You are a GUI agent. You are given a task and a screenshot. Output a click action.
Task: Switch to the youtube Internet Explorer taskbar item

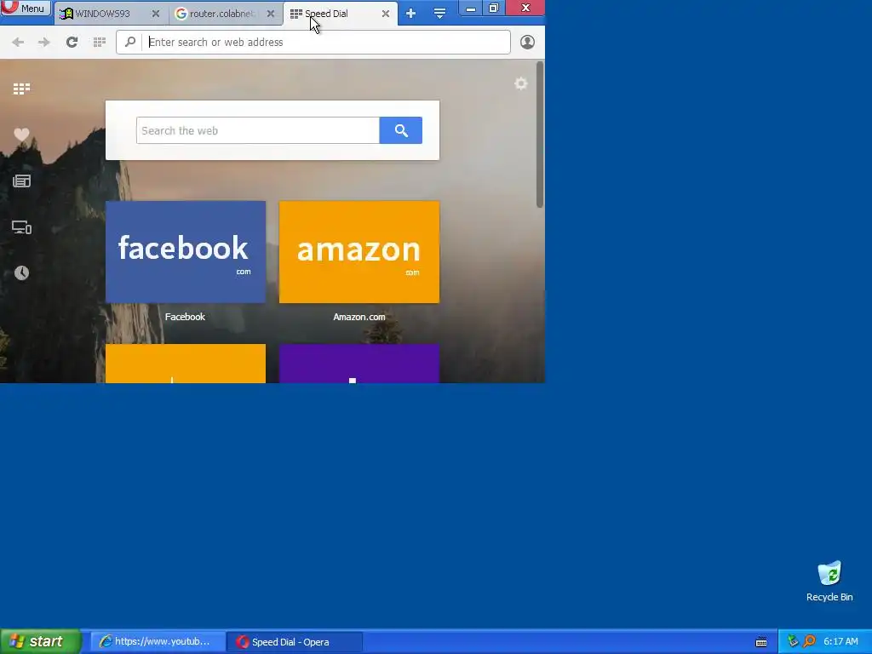click(158, 642)
